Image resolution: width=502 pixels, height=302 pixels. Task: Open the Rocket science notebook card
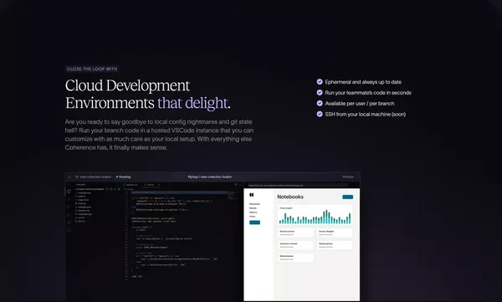(296, 233)
